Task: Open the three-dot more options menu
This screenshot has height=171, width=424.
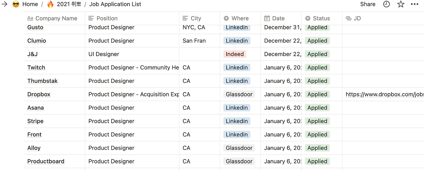Action: tap(415, 4)
